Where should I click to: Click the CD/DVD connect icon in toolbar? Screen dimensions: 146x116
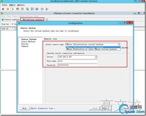(42, 9)
